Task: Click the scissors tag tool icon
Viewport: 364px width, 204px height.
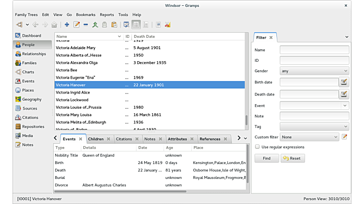Action: pos(167,25)
